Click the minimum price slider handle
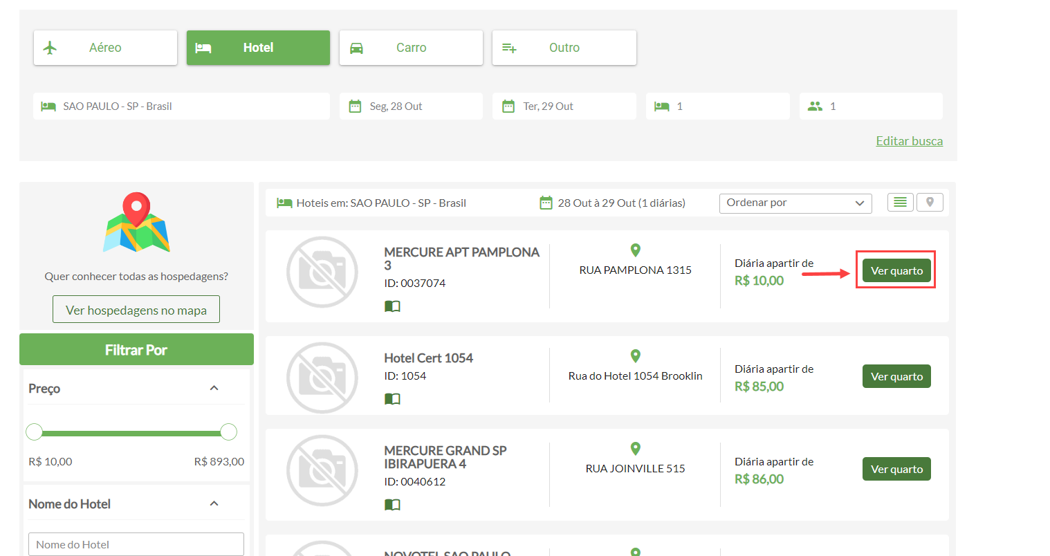Viewport: 1050px width, 556px height. [x=34, y=432]
